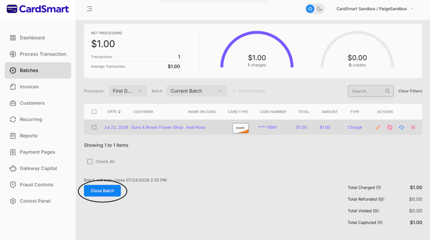This screenshot has width=430, height=240.
Task: Sort by the TOTAL column header
Action: tap(304, 112)
